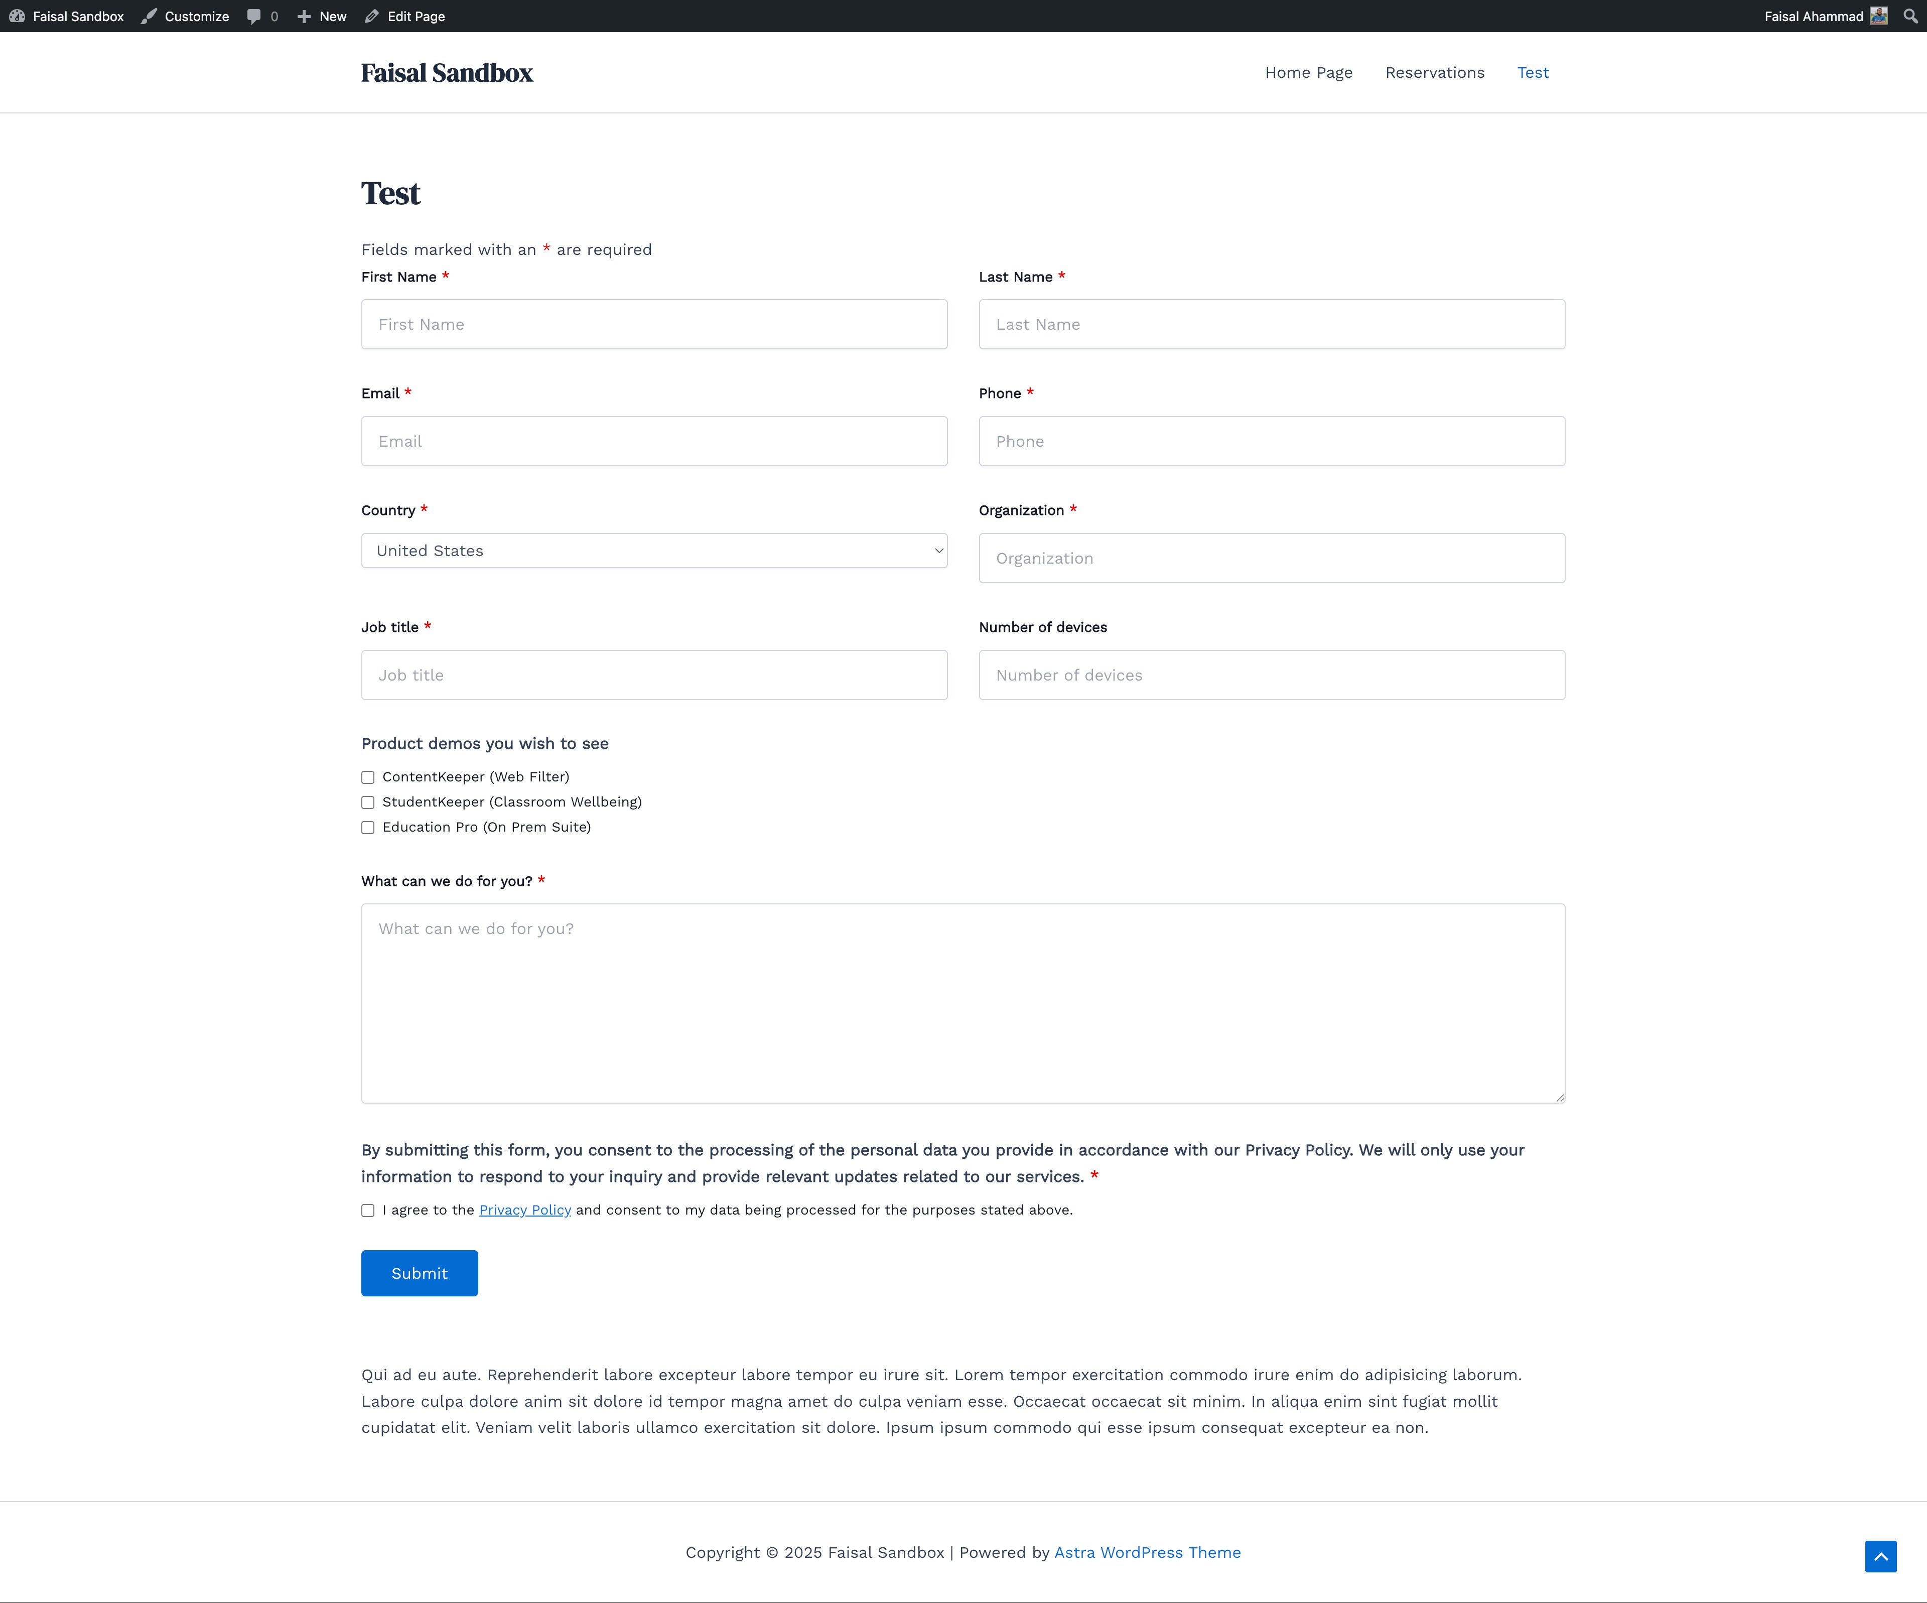Open the Country dropdown showing United States
Viewport: 1927px width, 1603px height.
[x=653, y=551]
